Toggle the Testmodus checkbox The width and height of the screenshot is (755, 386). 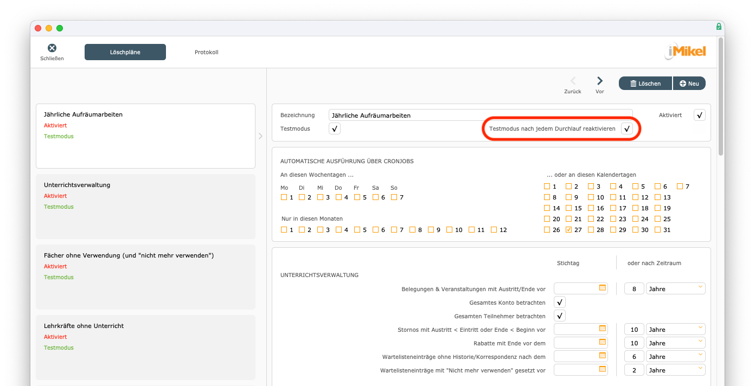(335, 128)
